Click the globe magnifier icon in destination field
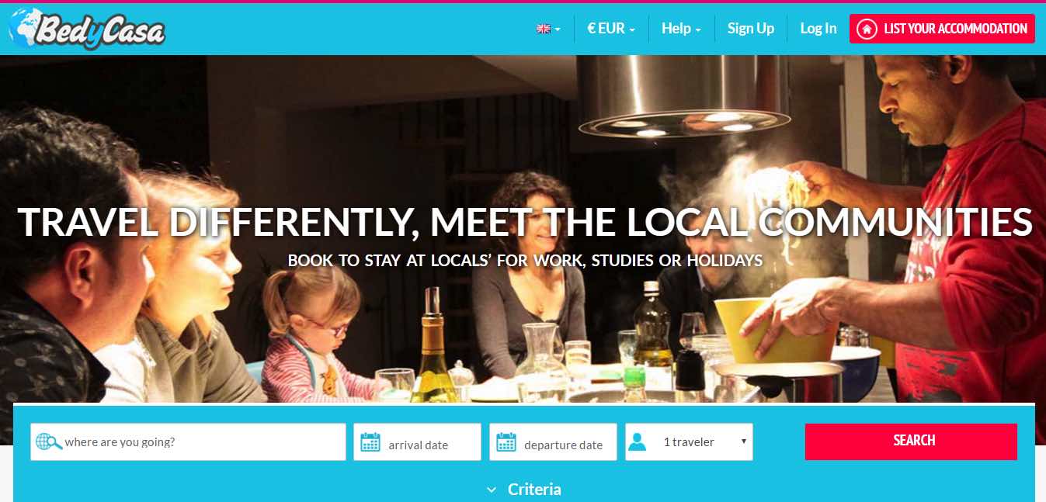Viewport: 1046px width, 502px height. coord(49,442)
